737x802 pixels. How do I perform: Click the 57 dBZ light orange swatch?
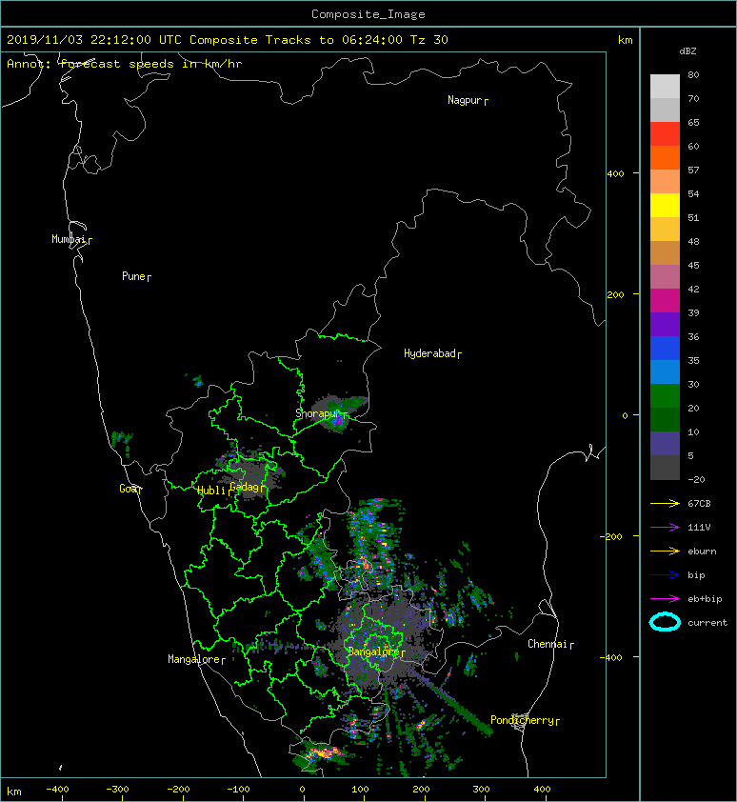pos(665,182)
